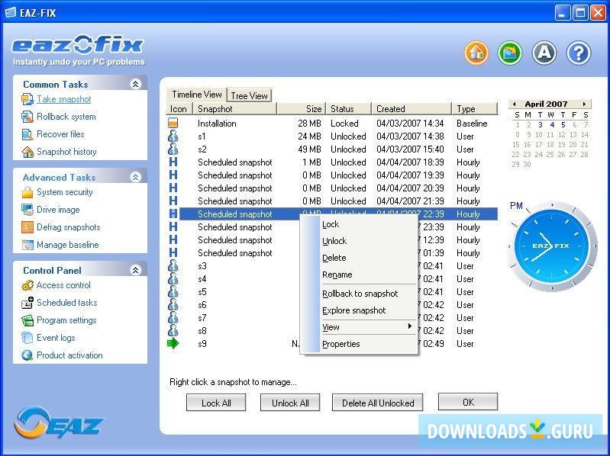Screen dimensions: 610x456
Task: Expand the View submenu arrow
Action: point(409,326)
